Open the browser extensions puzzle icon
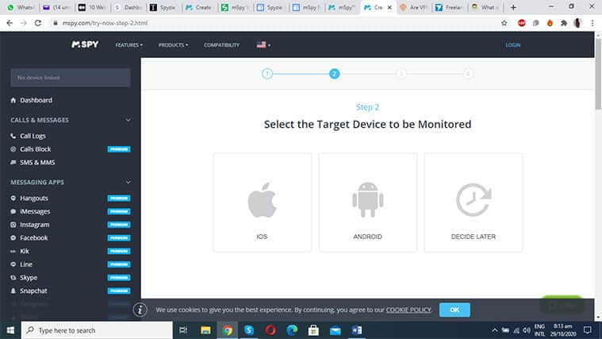Image resolution: width=602 pixels, height=339 pixels. point(564,23)
